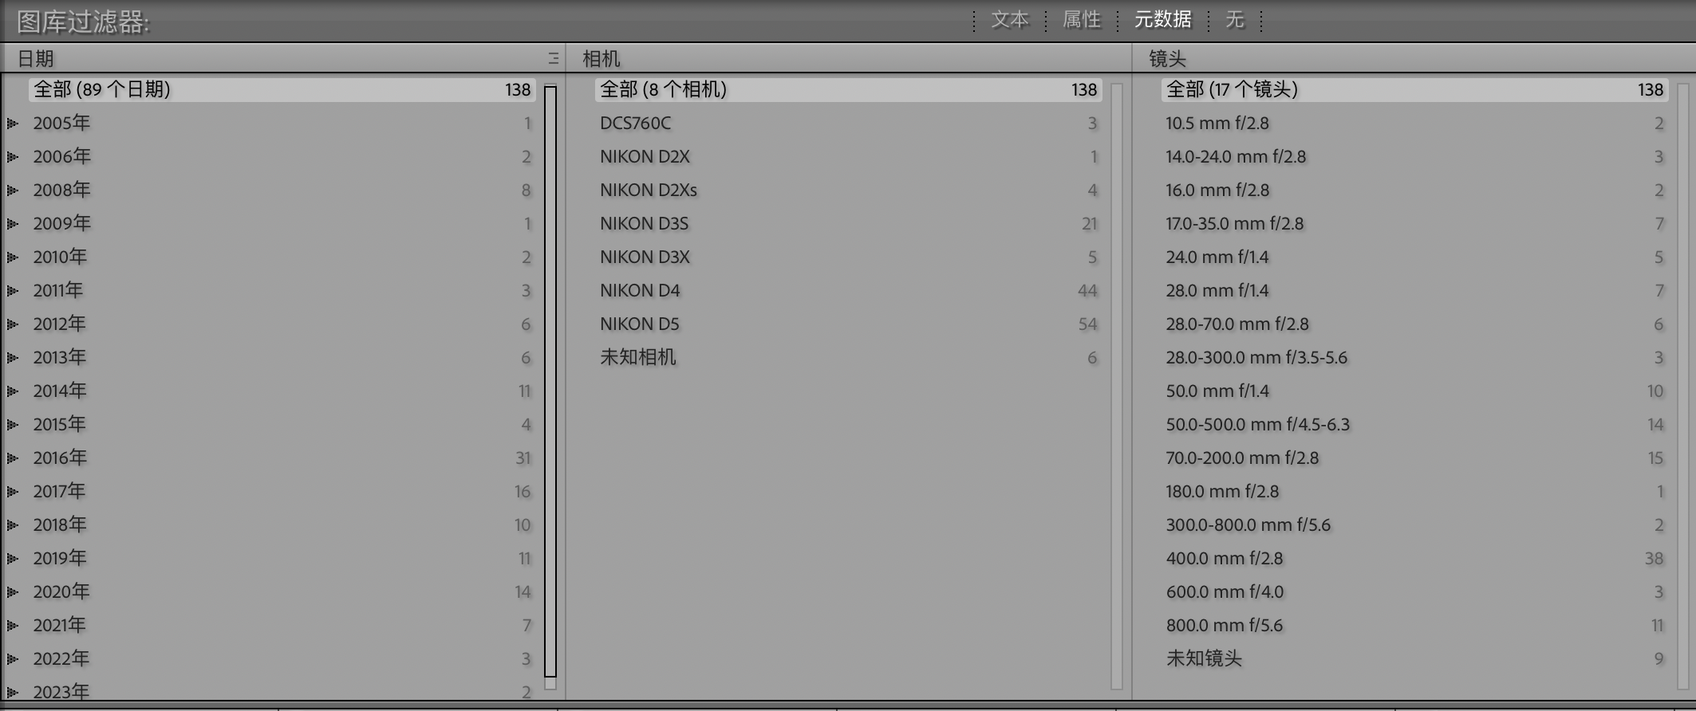This screenshot has height=711, width=1696.
Task: Select the 元数据 filter tab
Action: (x=1163, y=20)
